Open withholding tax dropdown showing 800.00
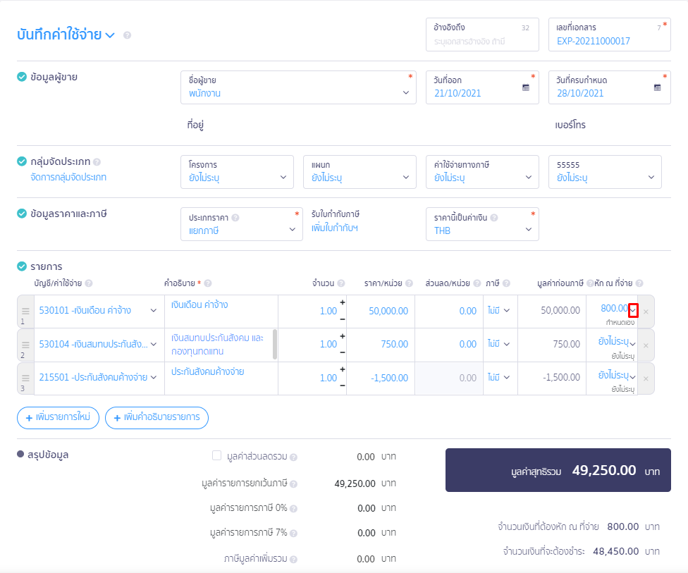 tap(633, 311)
